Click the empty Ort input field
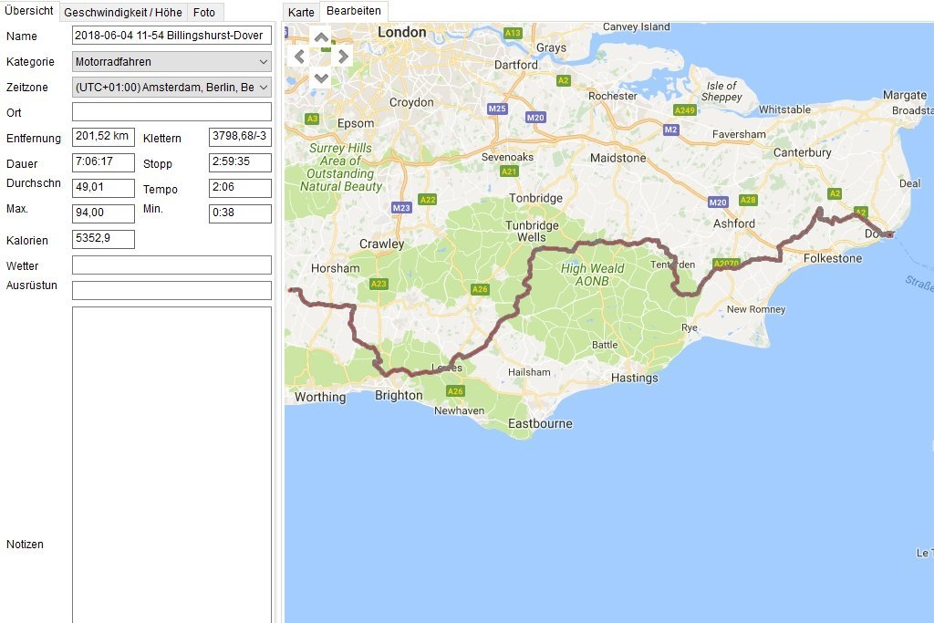The image size is (934, 623). point(171,112)
